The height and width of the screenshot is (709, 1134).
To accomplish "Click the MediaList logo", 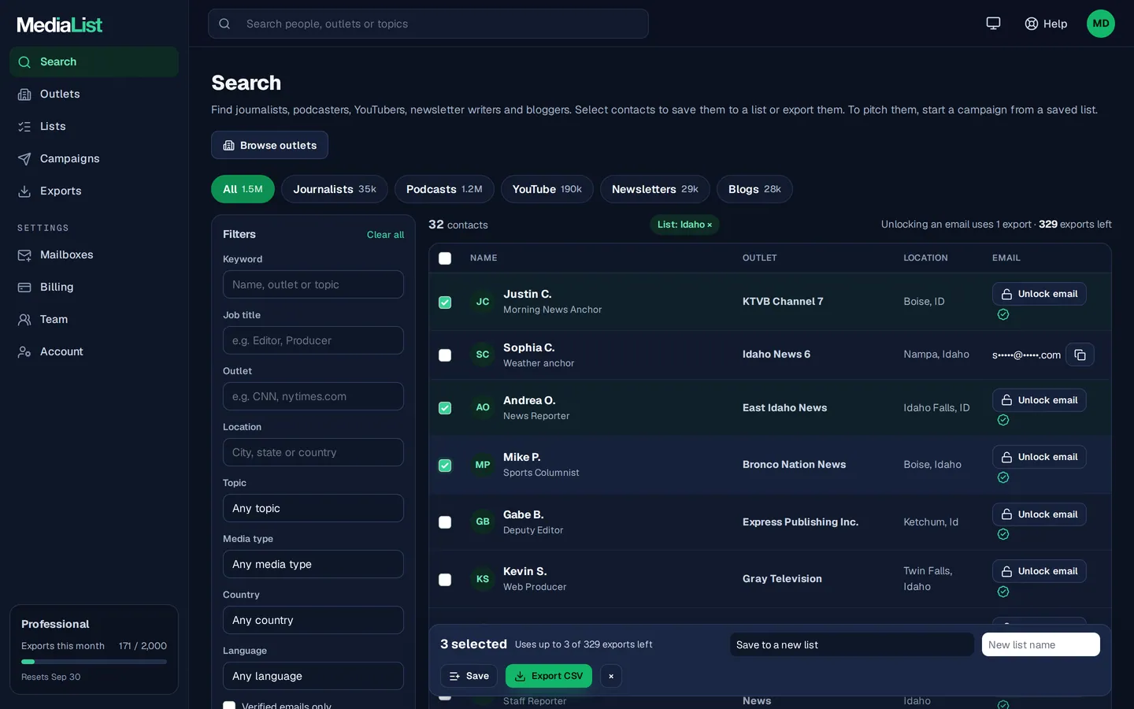I will [60, 24].
